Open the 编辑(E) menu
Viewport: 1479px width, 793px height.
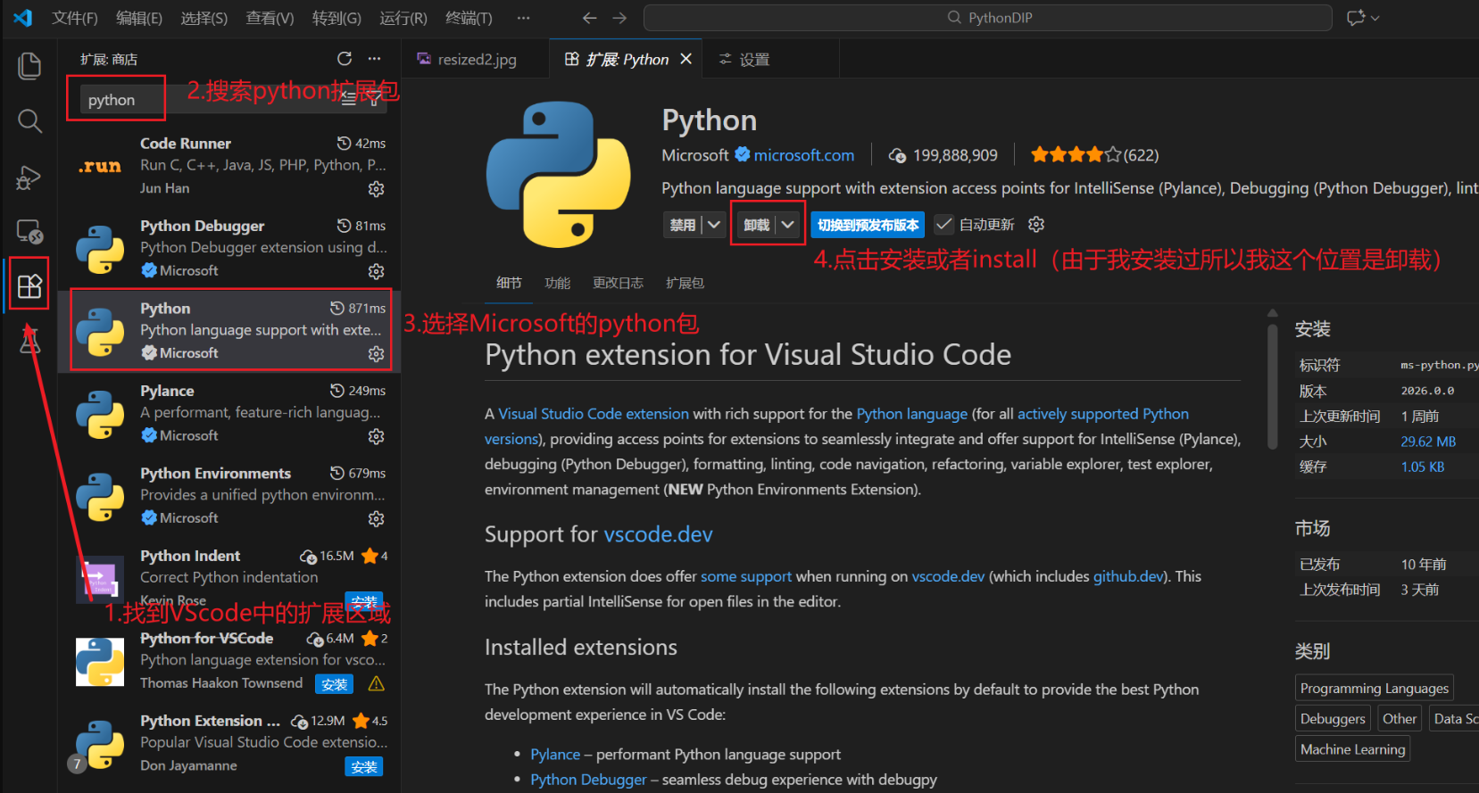[139, 18]
